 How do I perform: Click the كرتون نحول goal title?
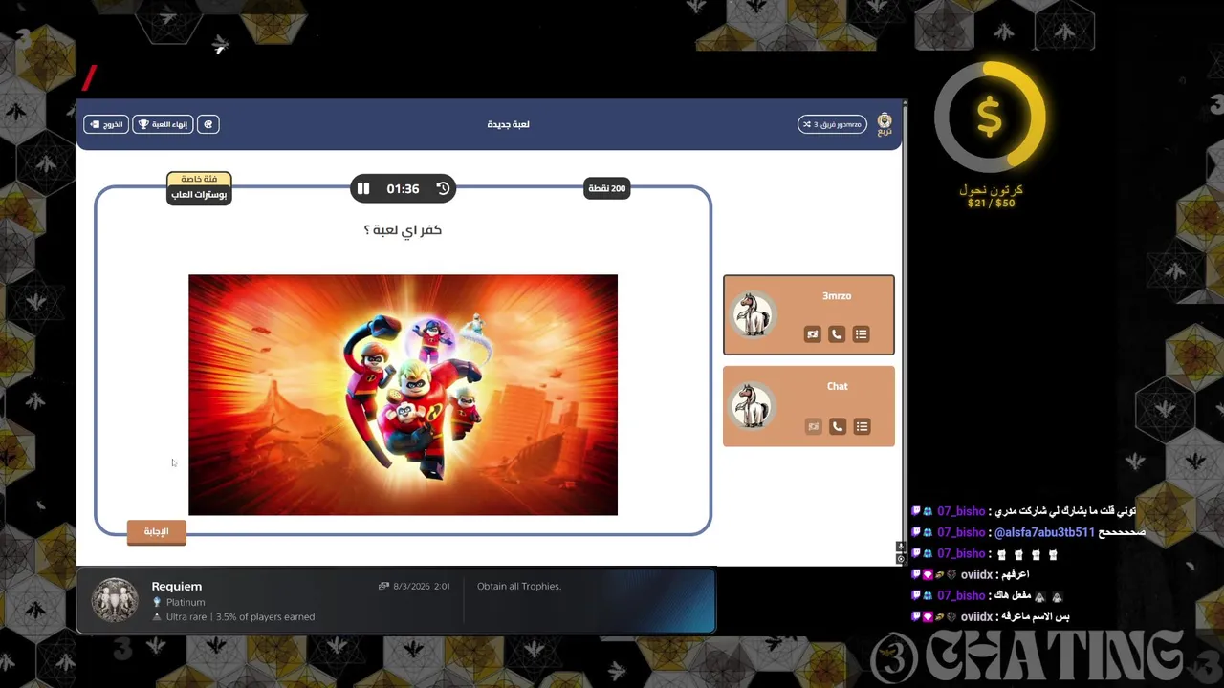[x=991, y=190]
